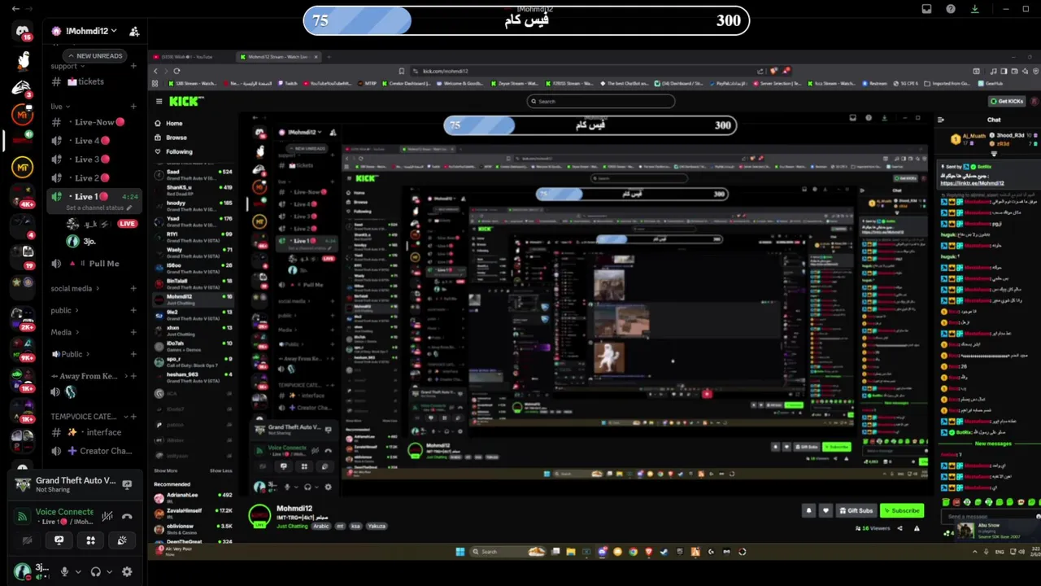Image resolution: width=1041 pixels, height=586 pixels.
Task: Jump to NEW UNREADS
Action: coord(94,55)
